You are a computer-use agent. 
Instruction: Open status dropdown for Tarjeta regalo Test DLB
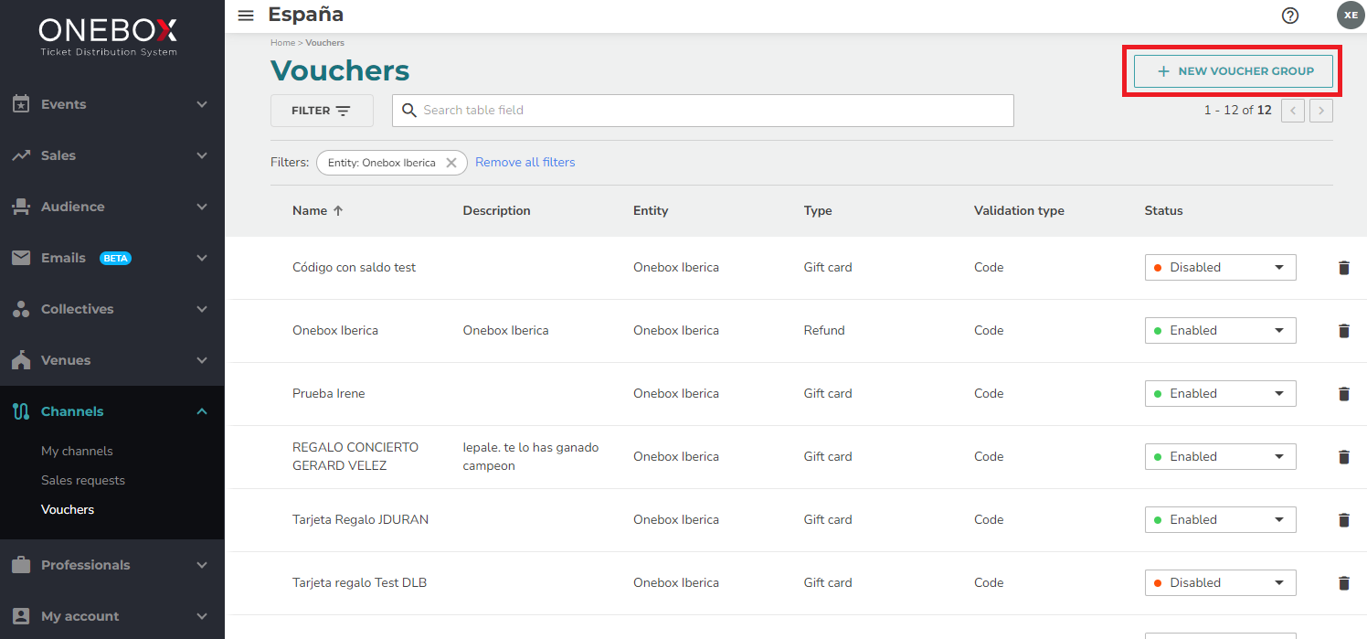tap(1220, 583)
